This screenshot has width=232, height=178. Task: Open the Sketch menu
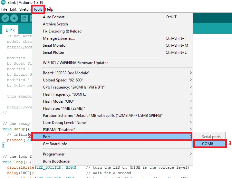click(25, 9)
